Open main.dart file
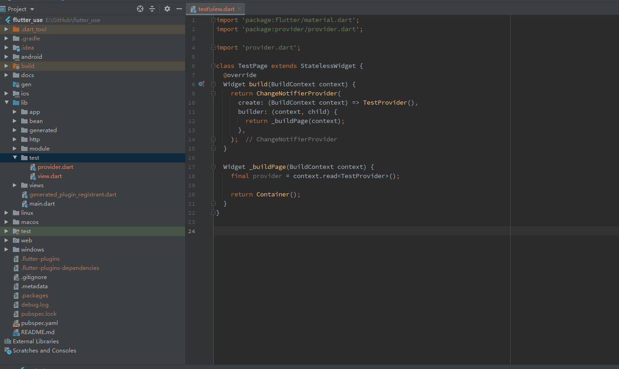This screenshot has width=619, height=369. pyautogui.click(x=42, y=204)
